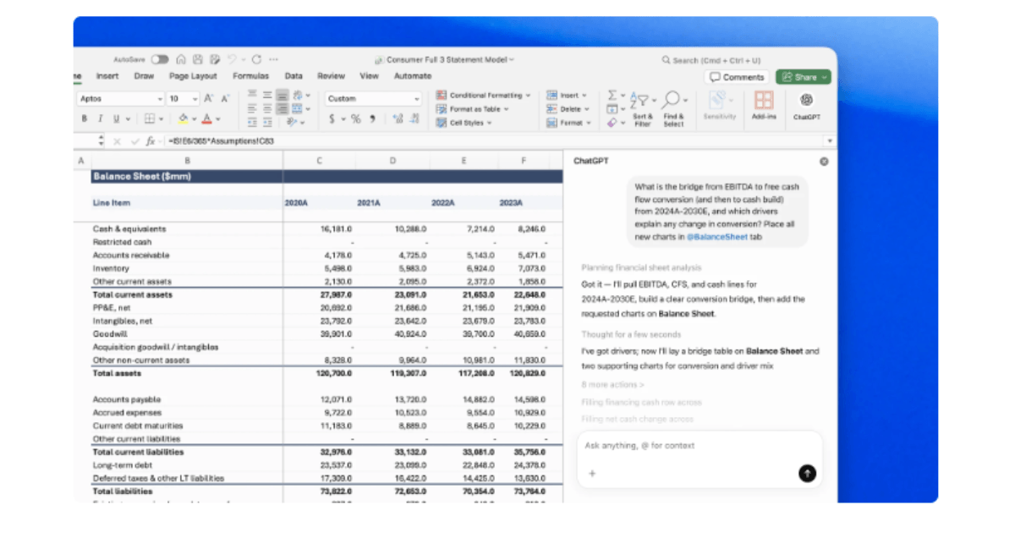This screenshot has height=533, width=1015.
Task: Open the Page Layout ribbon tab
Action: tap(193, 76)
